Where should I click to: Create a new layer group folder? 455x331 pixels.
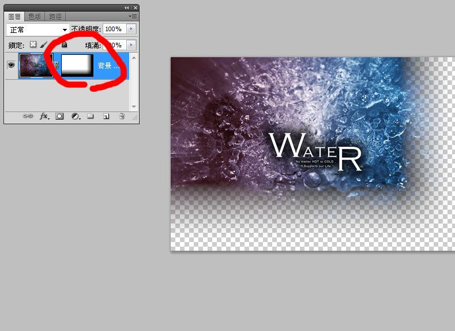click(91, 116)
